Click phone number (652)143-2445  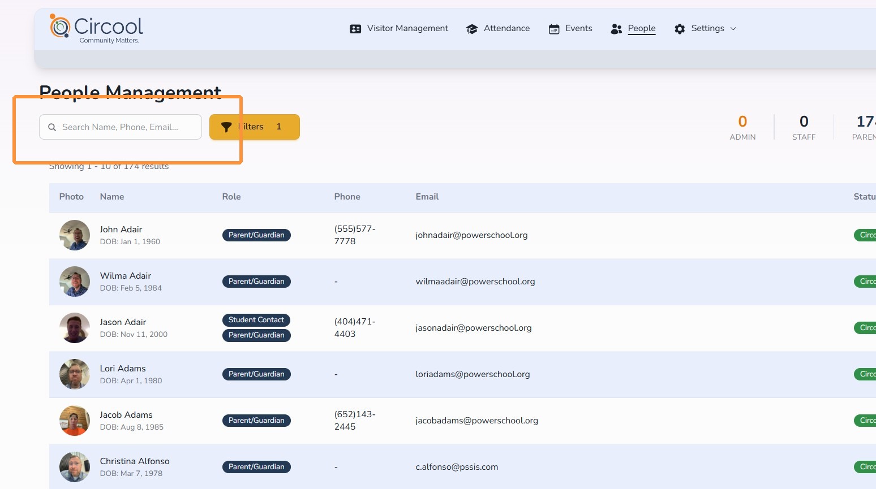pos(355,421)
